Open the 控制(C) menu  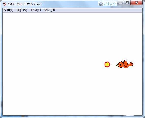click(x=36, y=10)
